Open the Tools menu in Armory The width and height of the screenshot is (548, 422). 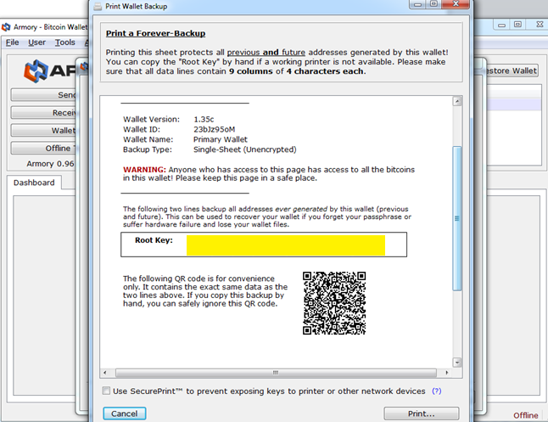[65, 42]
